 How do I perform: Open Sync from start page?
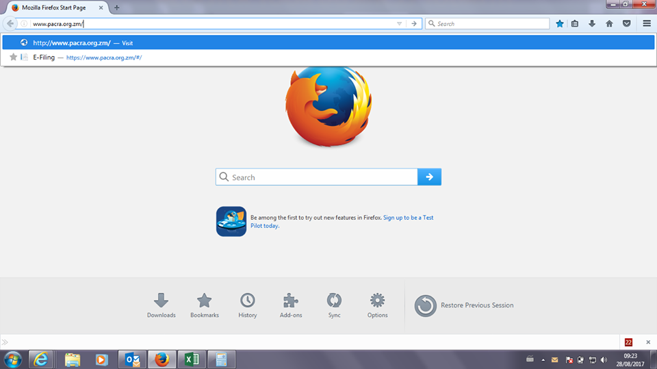click(335, 306)
